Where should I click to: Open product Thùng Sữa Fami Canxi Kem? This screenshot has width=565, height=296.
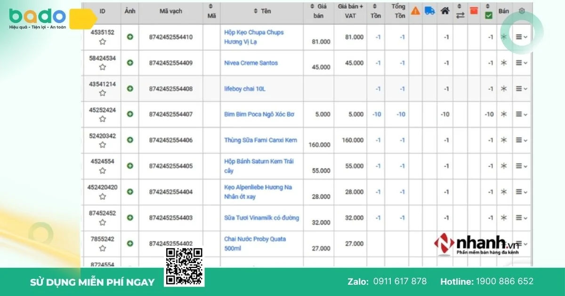[260, 140]
